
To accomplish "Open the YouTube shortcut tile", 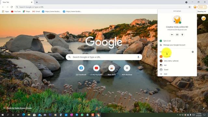I will 96,70.
